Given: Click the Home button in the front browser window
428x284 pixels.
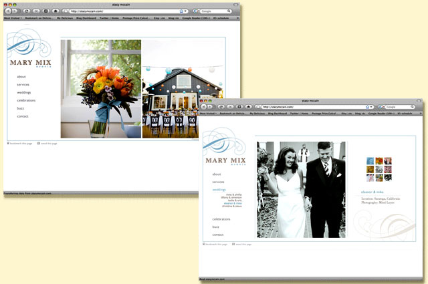Looking at the screenshot, I should click(248, 107).
